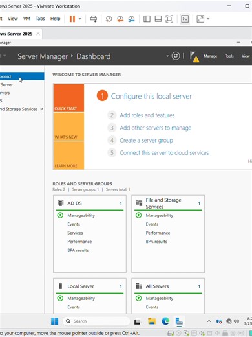Click the File and Storage Services tile icon
The height and width of the screenshot is (337, 252).
pyautogui.click(x=139, y=203)
